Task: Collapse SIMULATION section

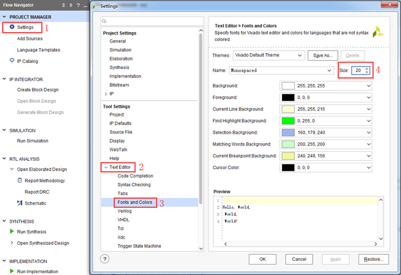Action: click(4, 130)
